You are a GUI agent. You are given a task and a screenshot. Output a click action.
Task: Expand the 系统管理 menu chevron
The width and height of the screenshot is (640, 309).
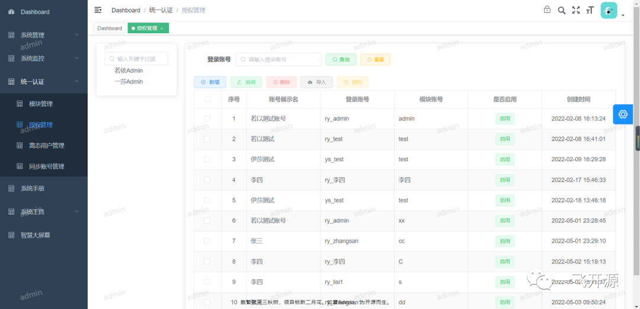pyautogui.click(x=76, y=35)
